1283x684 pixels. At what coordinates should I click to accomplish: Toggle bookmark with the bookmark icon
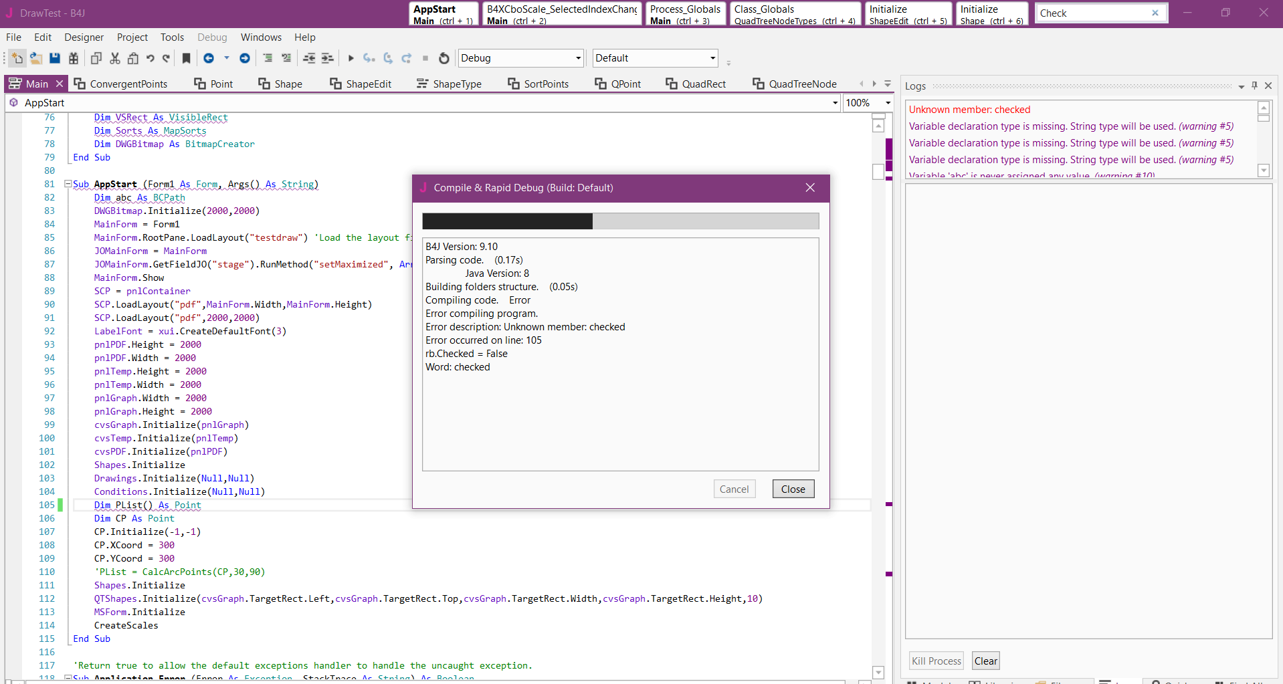click(187, 59)
